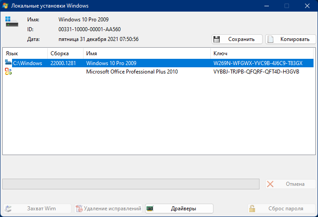Click the document icon on Копировать
The width and height of the screenshot is (318, 217).
270,39
